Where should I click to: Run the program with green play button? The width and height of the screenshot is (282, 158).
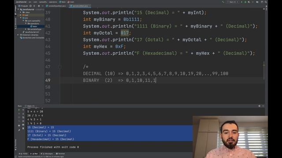pyautogui.click(x=241, y=2)
